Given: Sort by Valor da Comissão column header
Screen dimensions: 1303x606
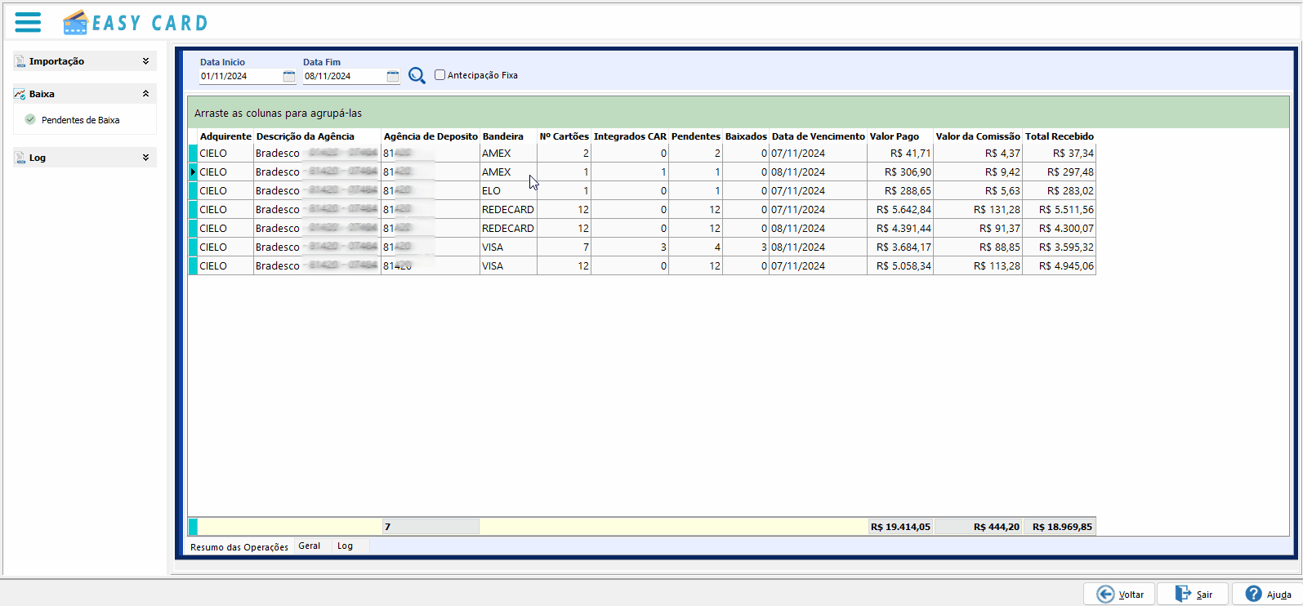Looking at the screenshot, I should (x=978, y=136).
